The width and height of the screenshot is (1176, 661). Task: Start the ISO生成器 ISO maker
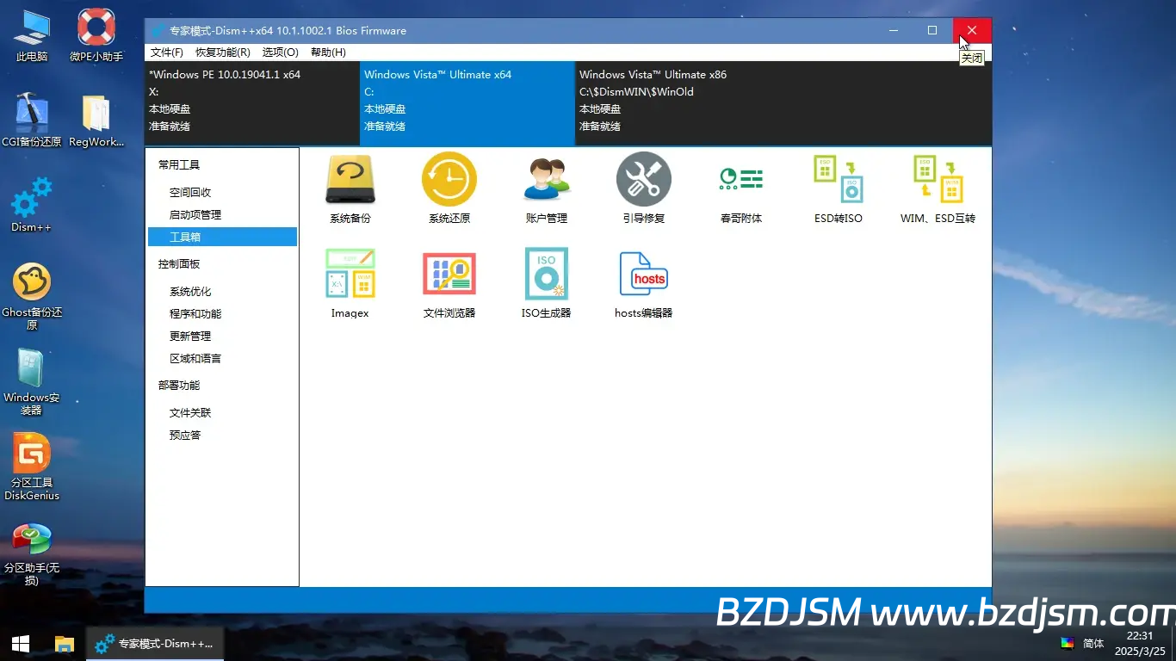[547, 284]
